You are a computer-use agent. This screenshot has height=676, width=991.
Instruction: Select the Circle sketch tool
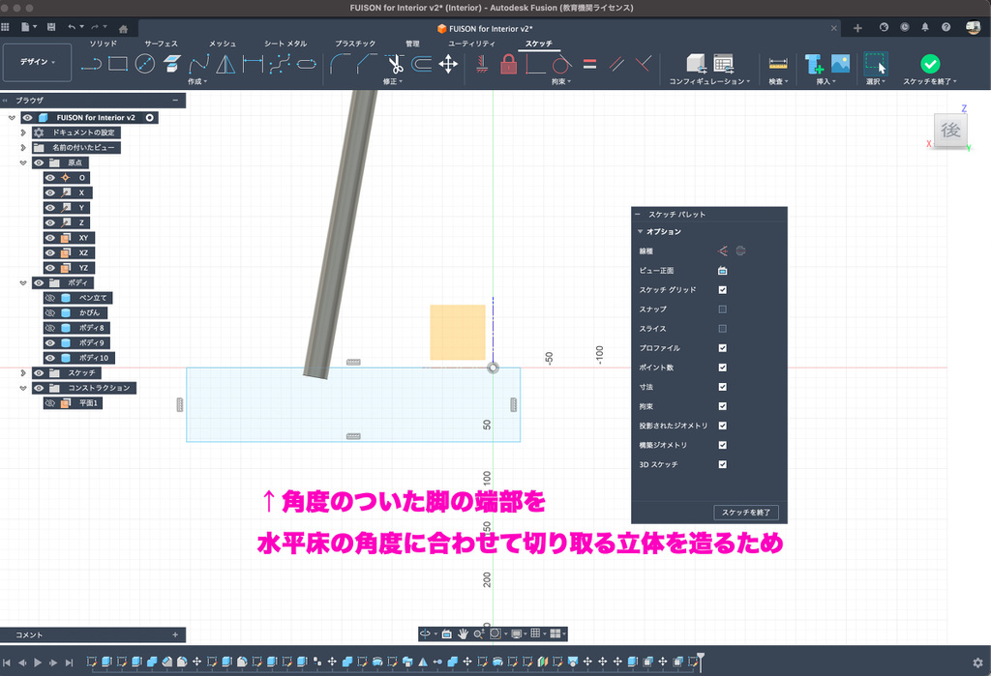coord(145,64)
